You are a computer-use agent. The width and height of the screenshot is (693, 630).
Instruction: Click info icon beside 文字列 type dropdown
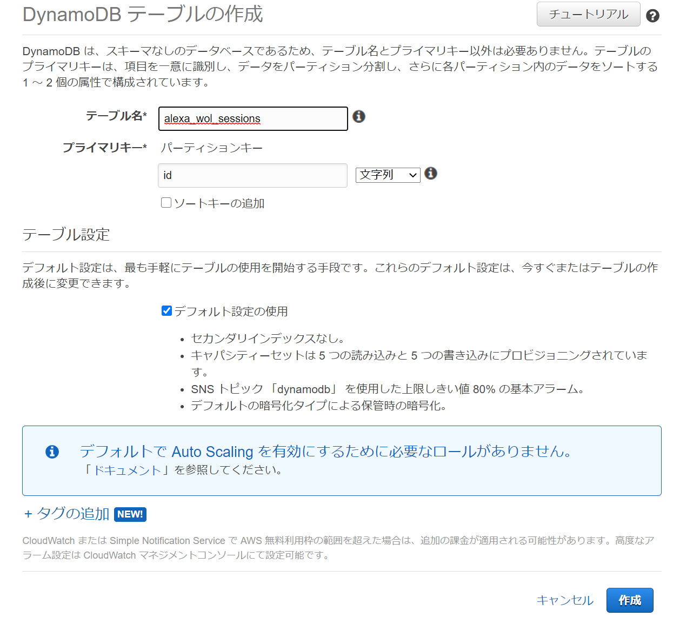431,173
